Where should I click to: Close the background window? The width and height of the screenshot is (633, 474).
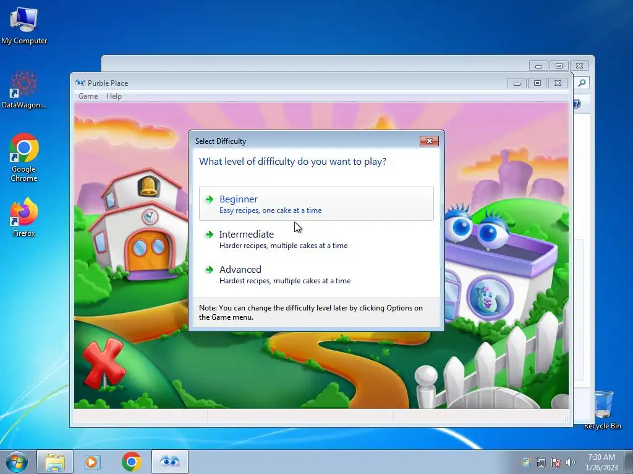click(x=579, y=65)
